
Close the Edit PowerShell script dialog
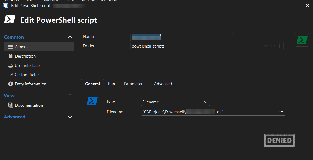[308, 5]
